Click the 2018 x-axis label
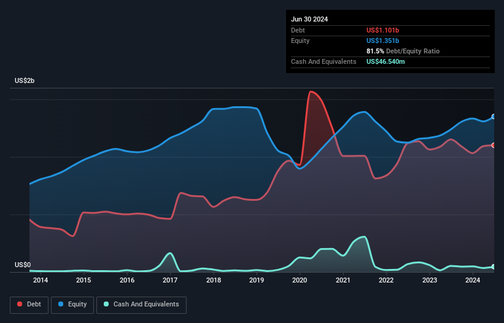Image resolution: width=504 pixels, height=323 pixels. click(214, 280)
